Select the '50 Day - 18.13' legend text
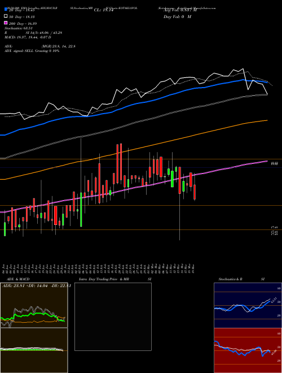The image size is (282, 373). (22, 16)
